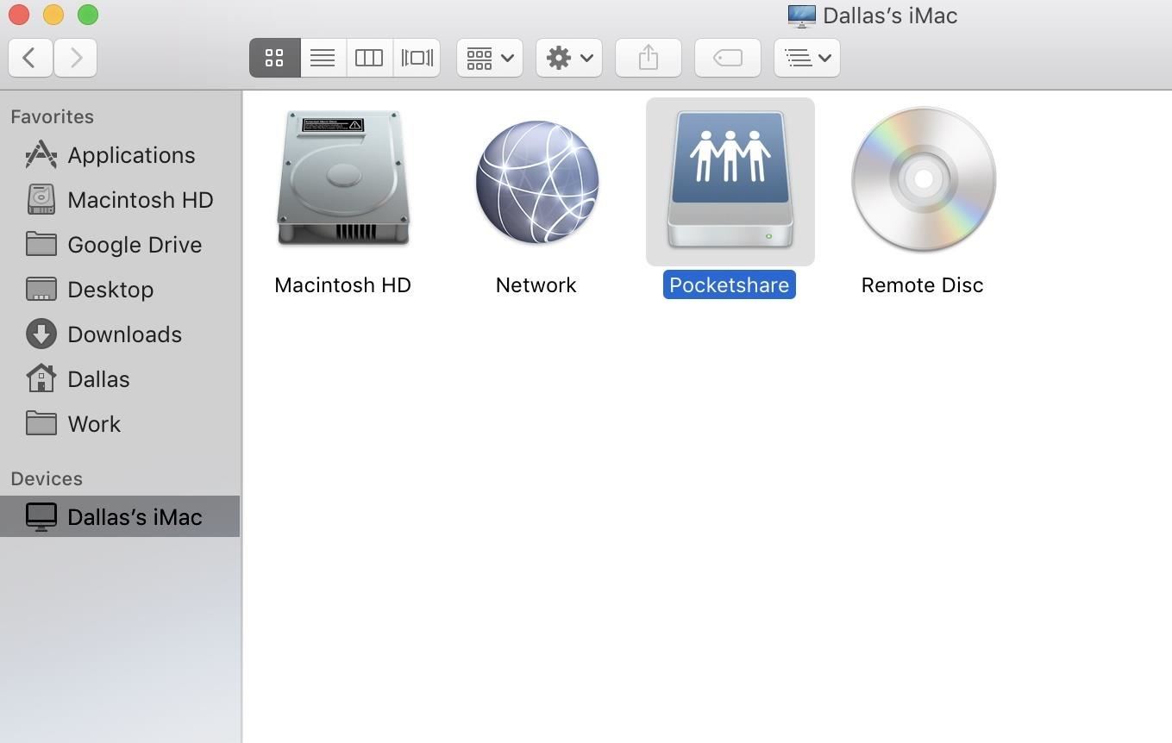This screenshot has height=743, width=1172.
Task: Click the Favorites section header
Action: (53, 116)
